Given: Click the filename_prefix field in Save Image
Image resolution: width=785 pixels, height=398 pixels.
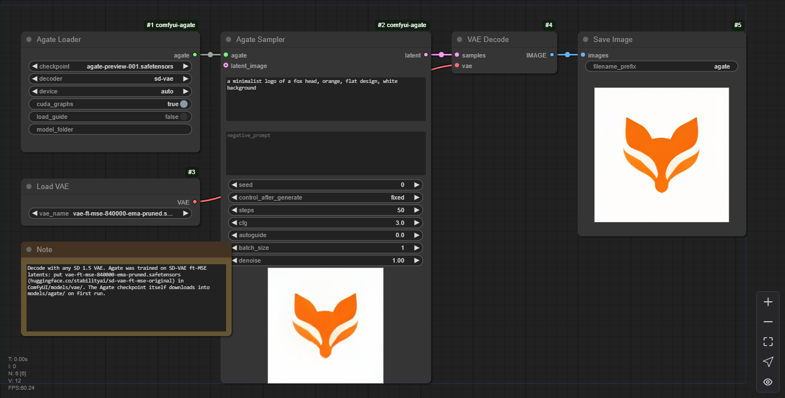Looking at the screenshot, I should [662, 66].
